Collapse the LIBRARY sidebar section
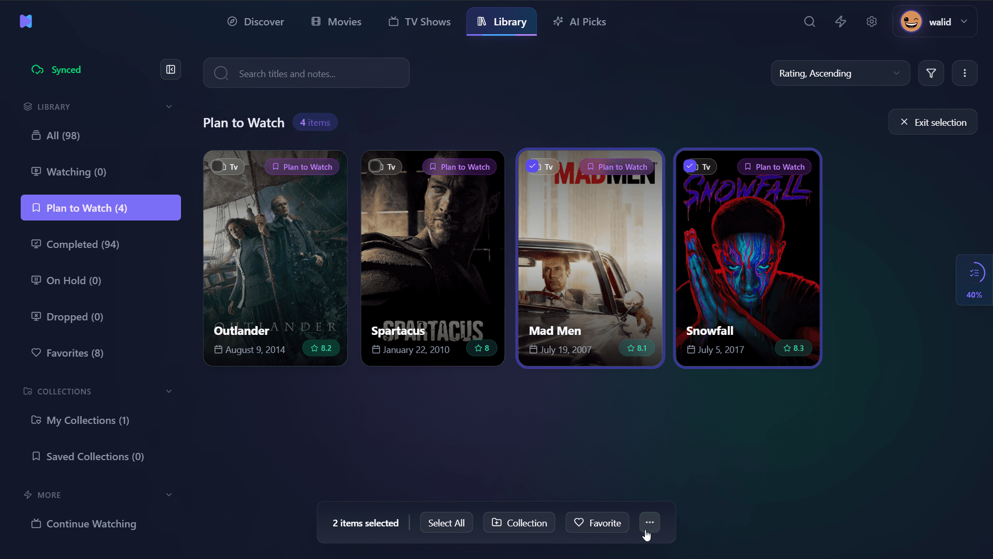Viewport: 993px width, 559px height. click(x=169, y=107)
